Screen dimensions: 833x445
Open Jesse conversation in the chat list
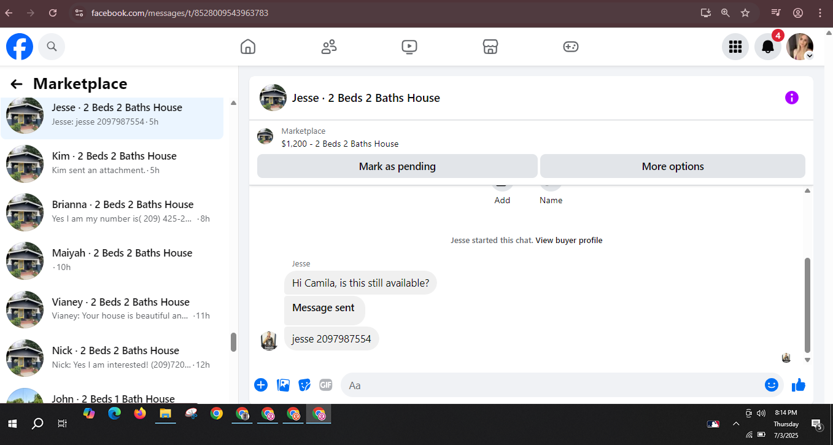click(112, 115)
